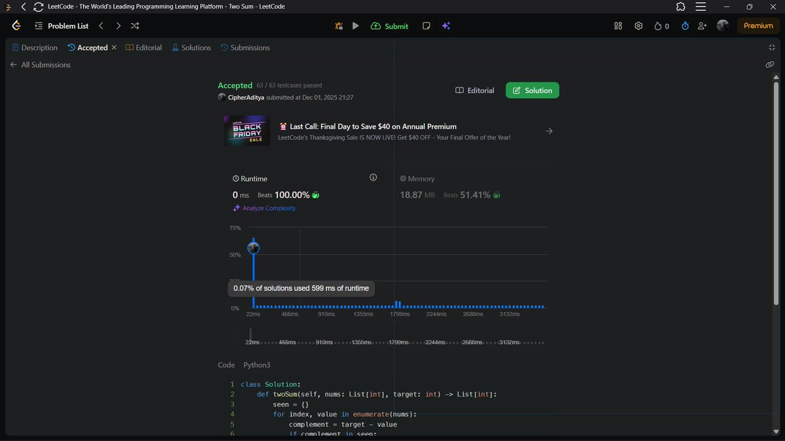Viewport: 785px width, 441px height.
Task: Click the 63 / 63 testcases passed text
Action: tap(289, 86)
